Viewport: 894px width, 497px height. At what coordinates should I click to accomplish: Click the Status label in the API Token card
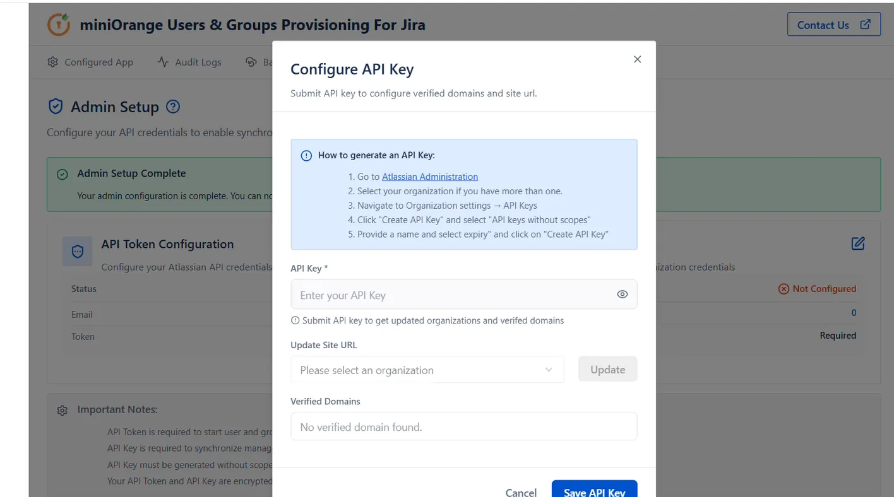(84, 289)
